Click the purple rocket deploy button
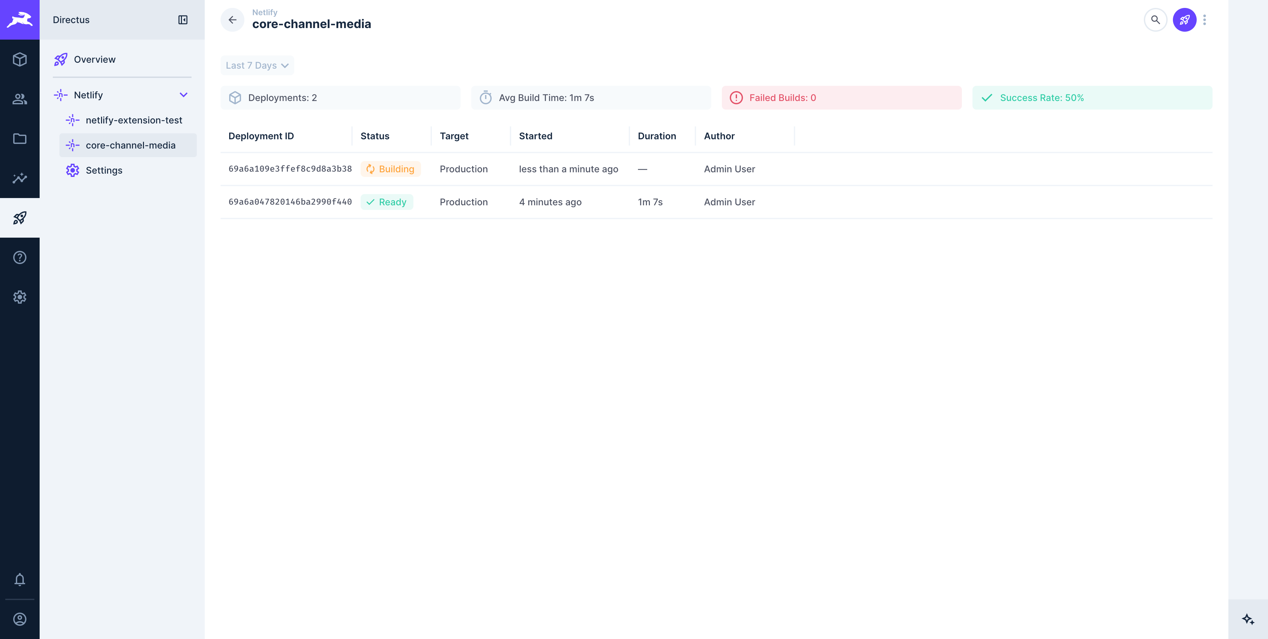The width and height of the screenshot is (1268, 639). (x=1185, y=20)
